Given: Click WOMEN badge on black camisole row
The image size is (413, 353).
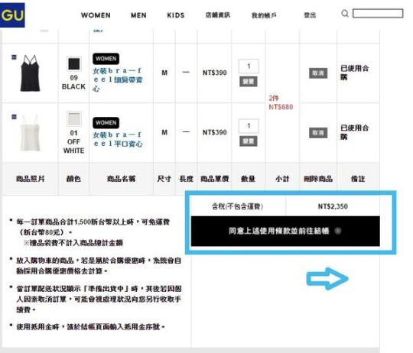Looking at the screenshot, I should click(x=106, y=59).
